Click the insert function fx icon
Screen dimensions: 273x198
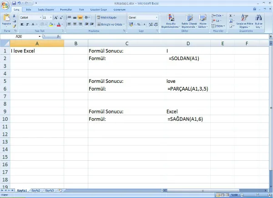coord(58,36)
